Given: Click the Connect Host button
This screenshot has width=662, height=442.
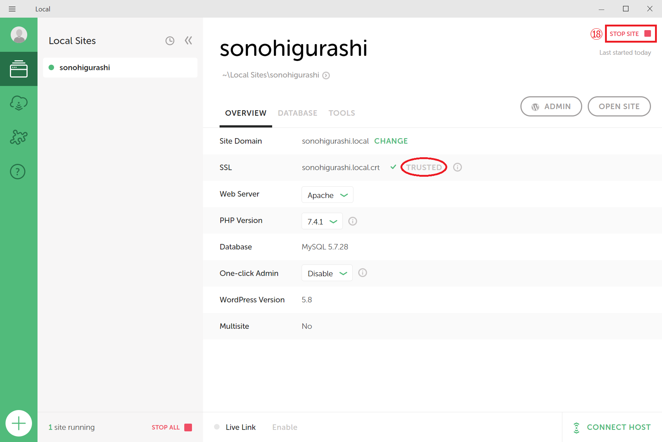Looking at the screenshot, I should [612, 427].
